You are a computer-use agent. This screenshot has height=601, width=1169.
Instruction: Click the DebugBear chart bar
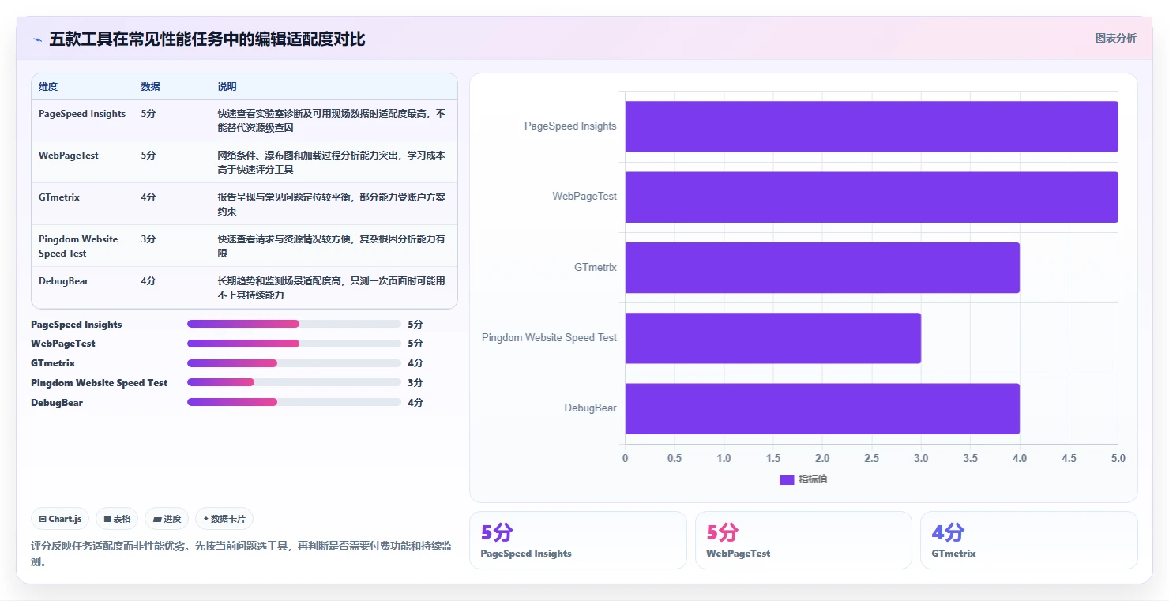pyautogui.click(x=822, y=408)
